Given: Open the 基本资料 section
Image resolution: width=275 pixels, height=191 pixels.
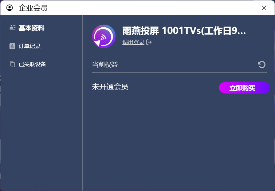Looking at the screenshot, I should (31, 28).
